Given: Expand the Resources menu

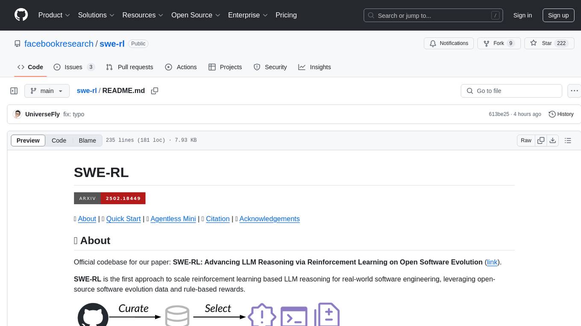Looking at the screenshot, I should [x=143, y=15].
